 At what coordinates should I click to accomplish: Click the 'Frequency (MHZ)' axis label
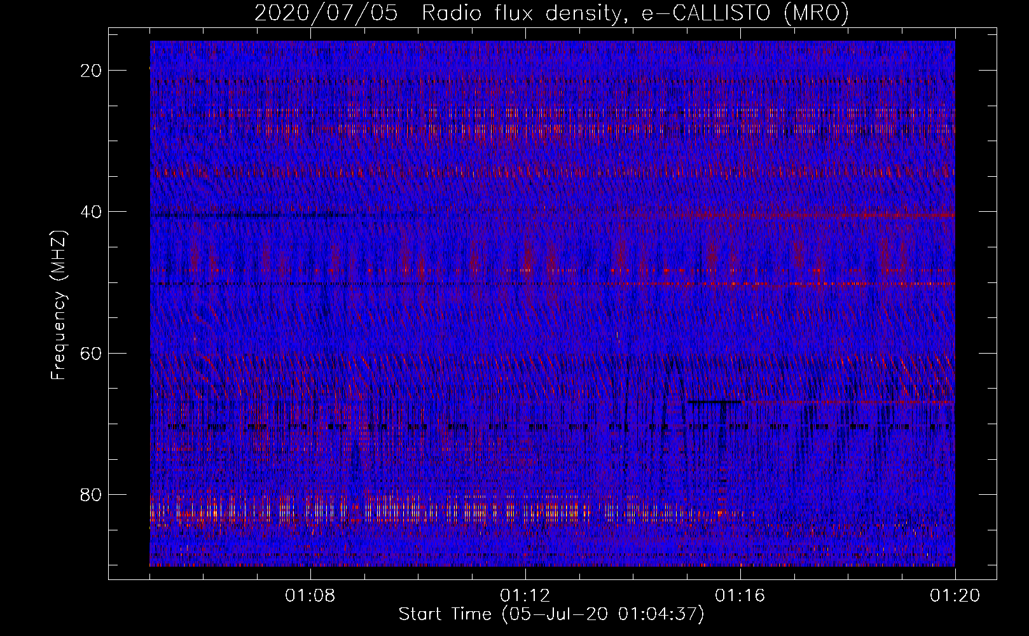click(x=59, y=305)
